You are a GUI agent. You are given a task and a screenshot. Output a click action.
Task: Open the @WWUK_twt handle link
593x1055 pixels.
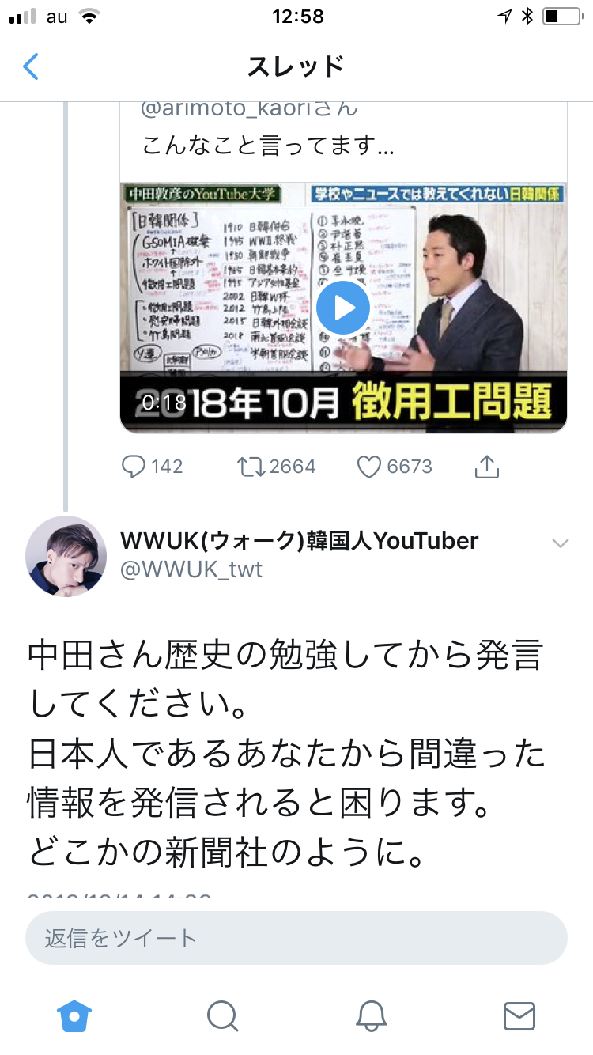point(191,569)
